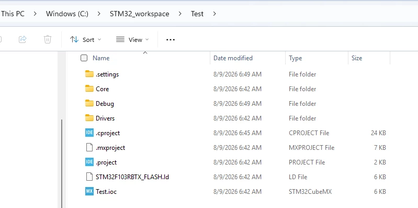
Task: Select the .project IDE file icon
Action: click(x=89, y=162)
